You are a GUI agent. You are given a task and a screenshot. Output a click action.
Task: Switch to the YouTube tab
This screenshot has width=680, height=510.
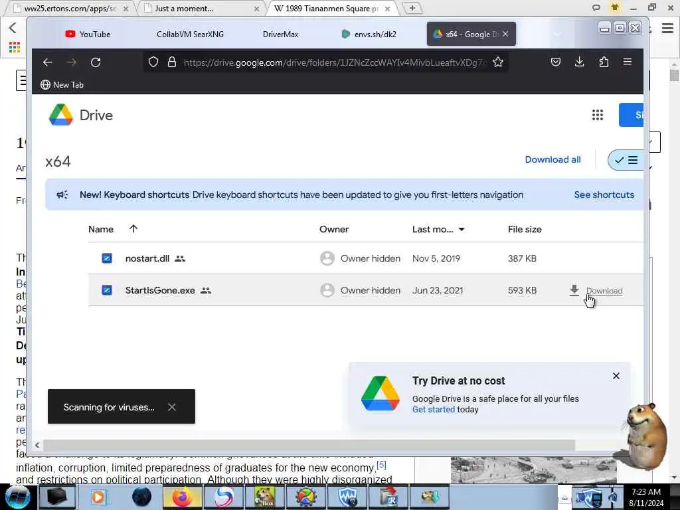[88, 35]
